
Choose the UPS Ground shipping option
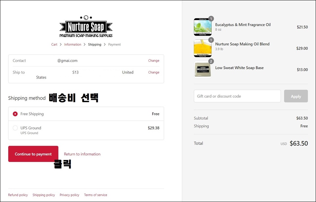15,128
